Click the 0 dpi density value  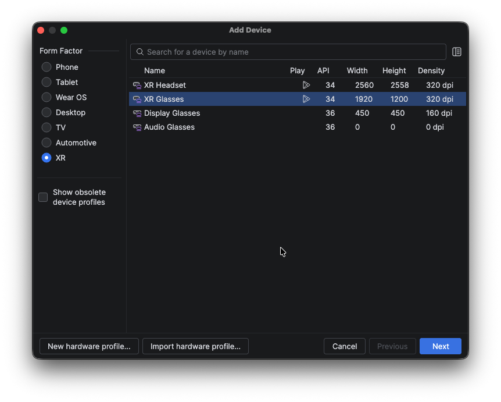click(x=435, y=127)
